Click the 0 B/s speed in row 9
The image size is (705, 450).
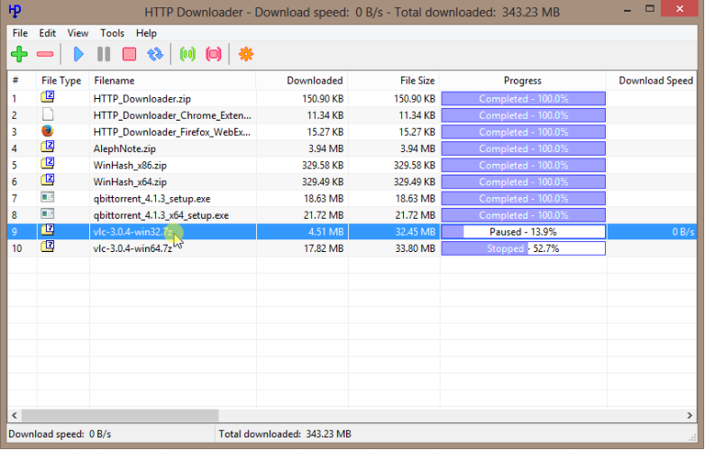[683, 232]
